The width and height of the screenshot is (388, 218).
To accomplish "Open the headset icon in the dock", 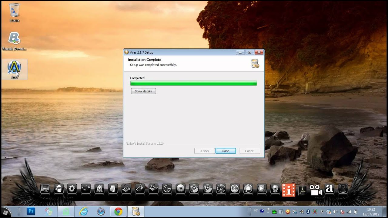I will tap(59, 189).
